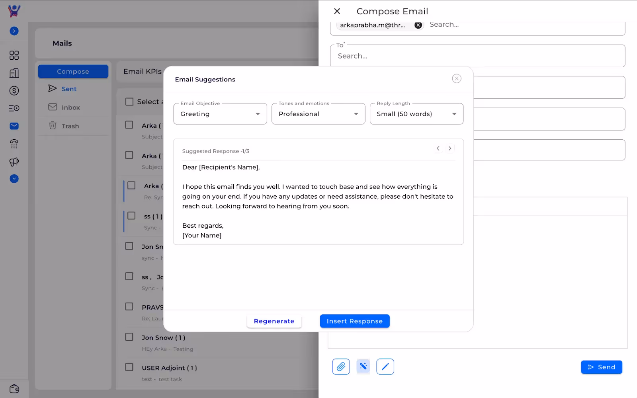Open the Email KPIs tab
The width and height of the screenshot is (637, 398).
143,72
